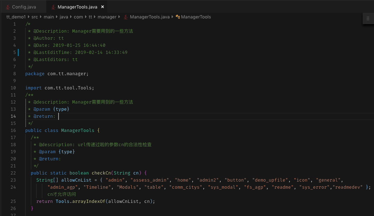
Task: Open the com breadcrumb segment
Action: 78,17
